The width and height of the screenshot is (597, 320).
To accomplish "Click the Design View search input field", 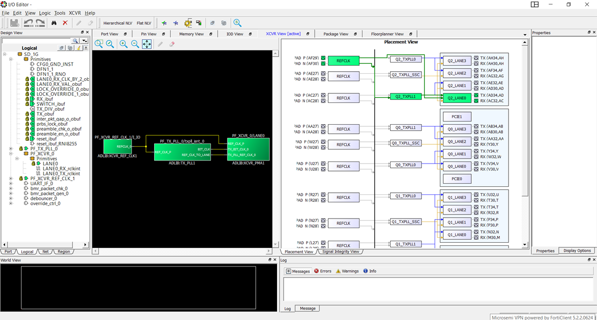I will point(36,40).
